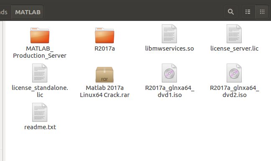Click the search magnifier icon
This screenshot has width=271, height=161.
coord(231,12)
